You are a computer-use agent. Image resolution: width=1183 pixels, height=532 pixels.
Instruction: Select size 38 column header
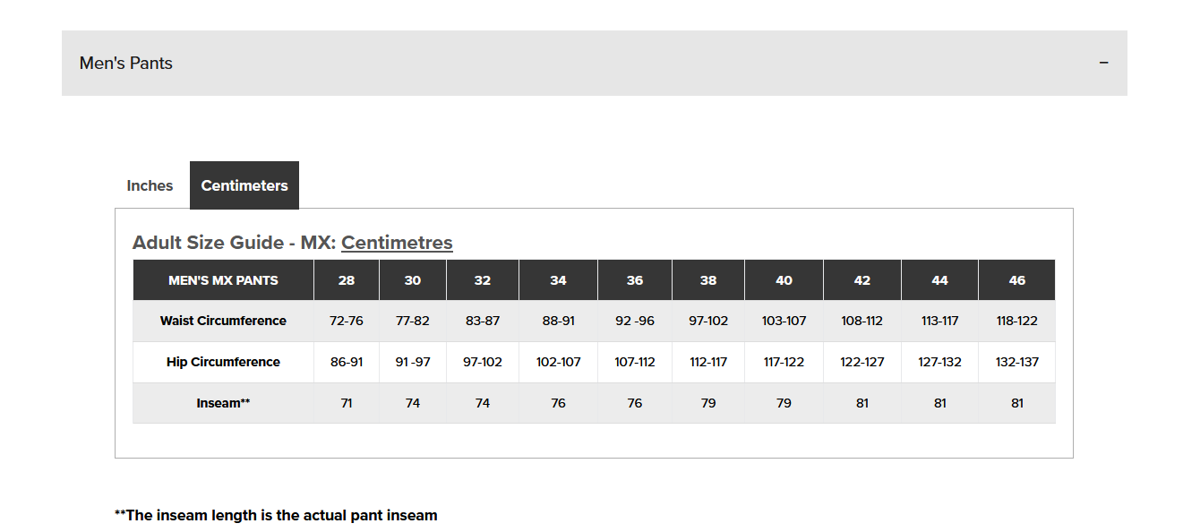(x=708, y=280)
